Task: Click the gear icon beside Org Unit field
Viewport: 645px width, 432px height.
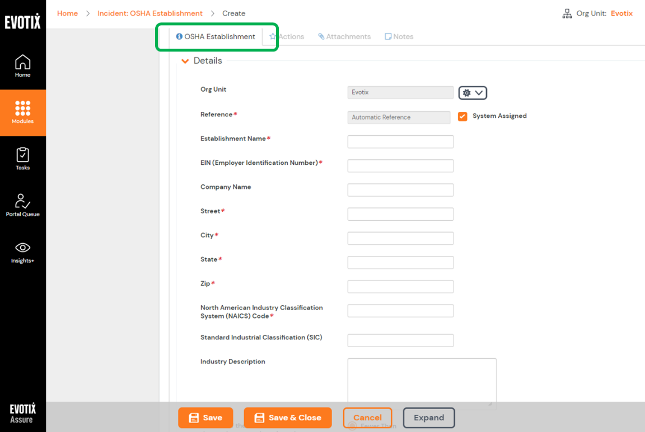Action: tap(468, 93)
